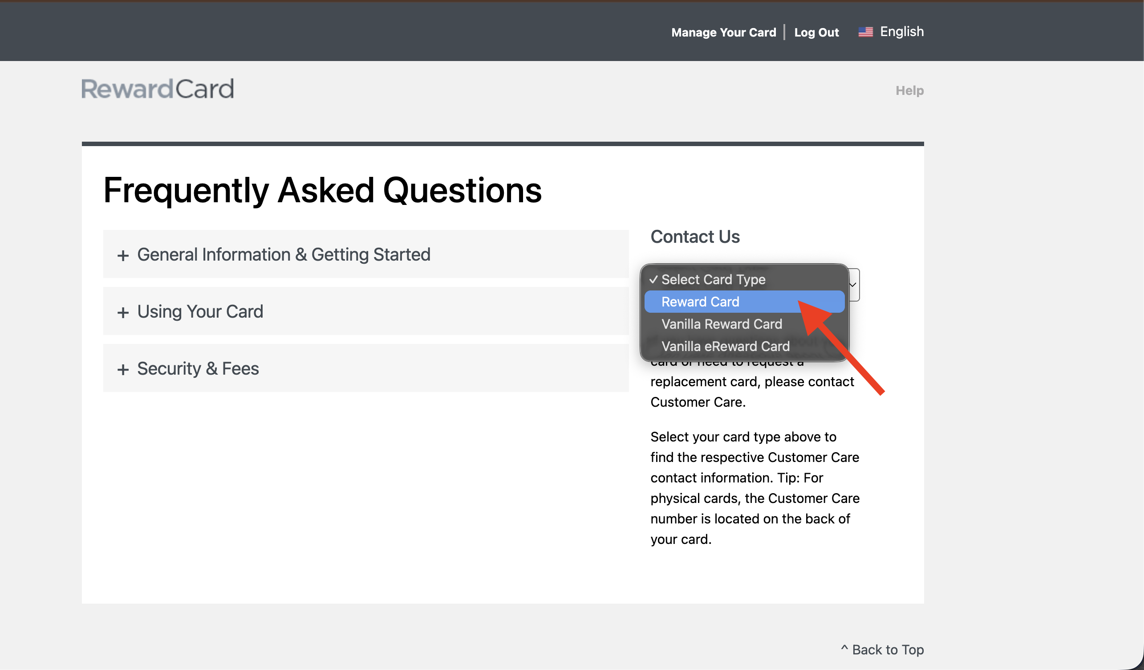This screenshot has width=1144, height=670.
Task: Open the Help link
Action: [x=909, y=90]
